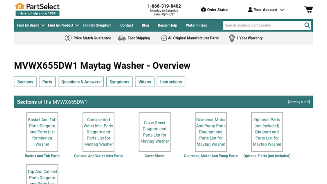Click the Gearcase, Motor And Pump Parts link
The image size is (327, 184).
point(211,156)
